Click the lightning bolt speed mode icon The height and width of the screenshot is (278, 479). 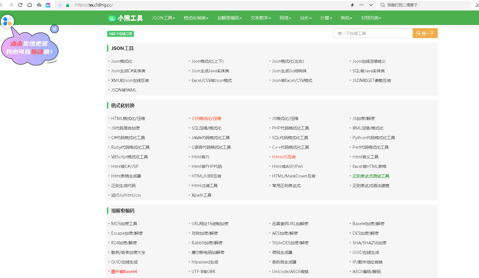click(x=352, y=5)
